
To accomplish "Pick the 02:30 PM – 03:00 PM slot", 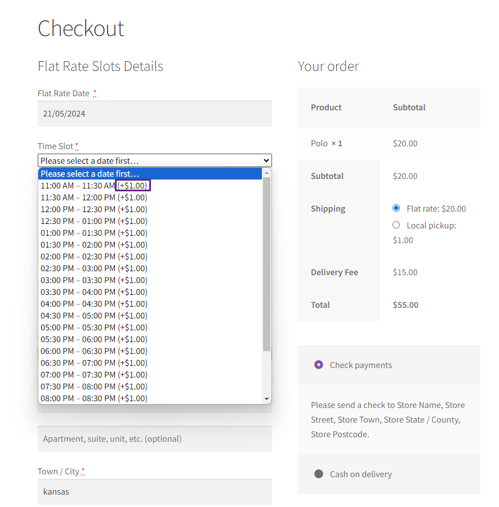I will click(x=150, y=268).
